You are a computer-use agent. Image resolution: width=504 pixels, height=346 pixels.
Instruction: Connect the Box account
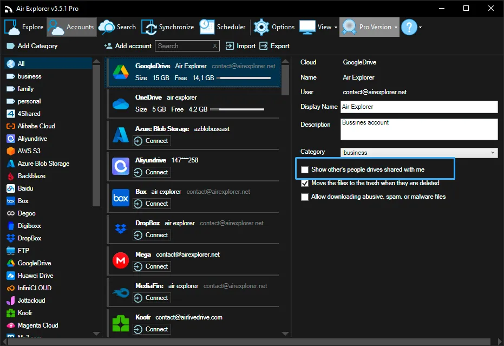(x=152, y=204)
